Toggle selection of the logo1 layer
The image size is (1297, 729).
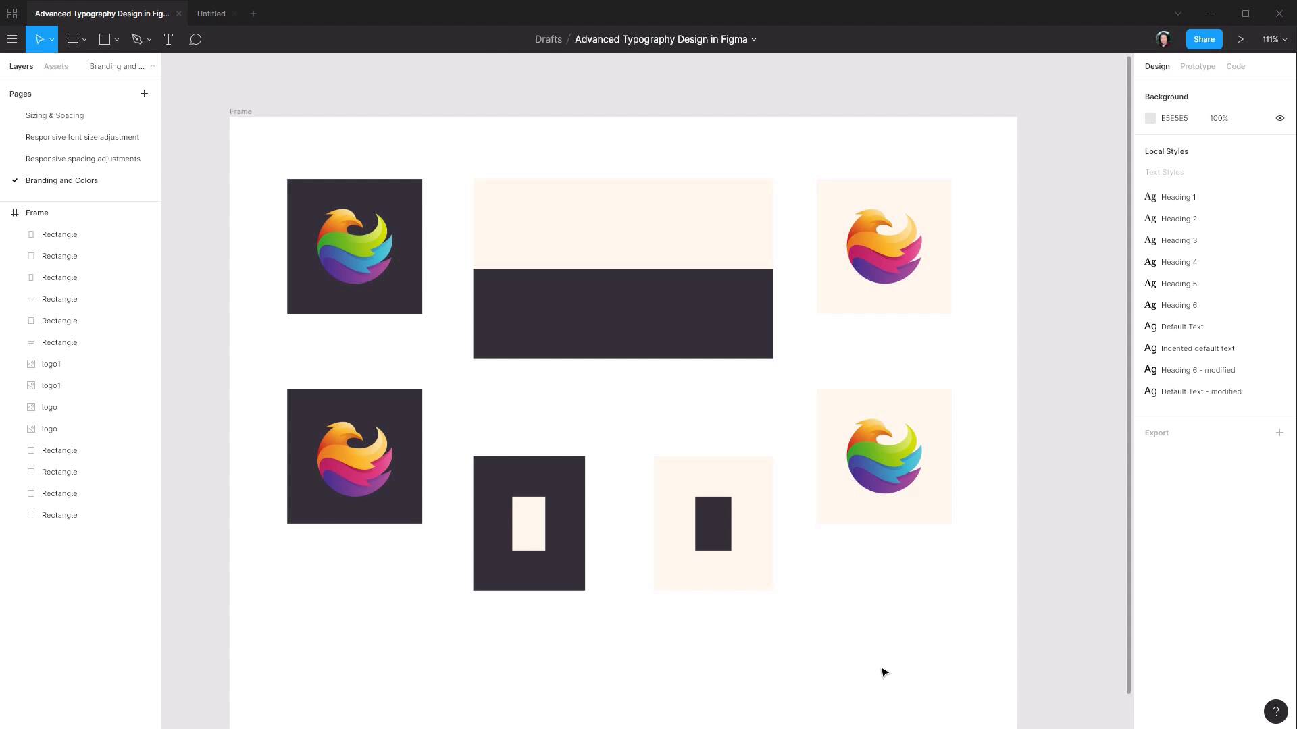point(51,363)
